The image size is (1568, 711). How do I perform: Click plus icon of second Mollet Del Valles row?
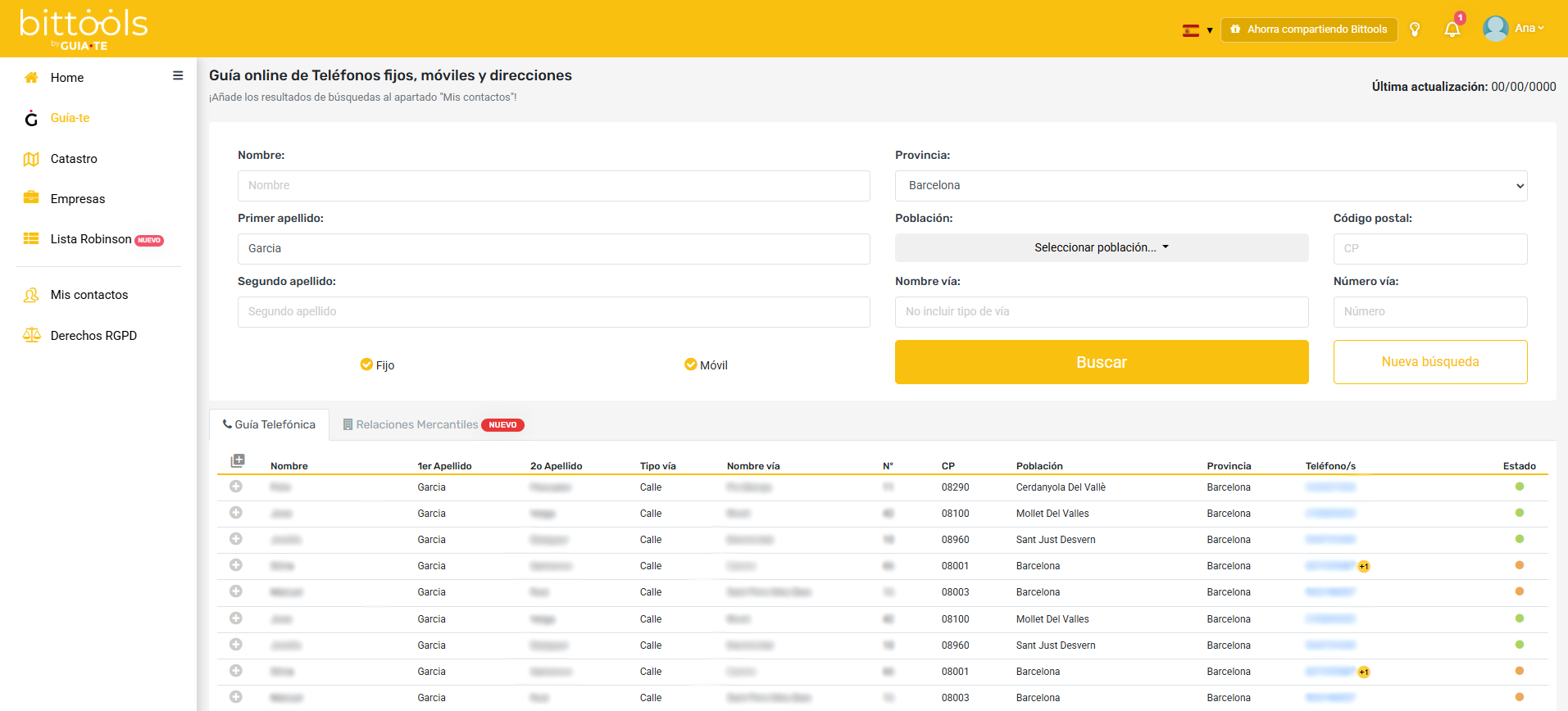(x=236, y=618)
